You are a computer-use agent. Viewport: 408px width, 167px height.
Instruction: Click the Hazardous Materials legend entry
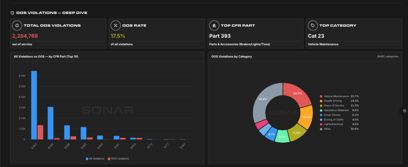point(339,110)
